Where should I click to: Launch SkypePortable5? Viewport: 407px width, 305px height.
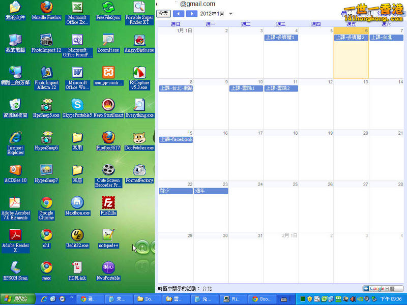point(77,107)
